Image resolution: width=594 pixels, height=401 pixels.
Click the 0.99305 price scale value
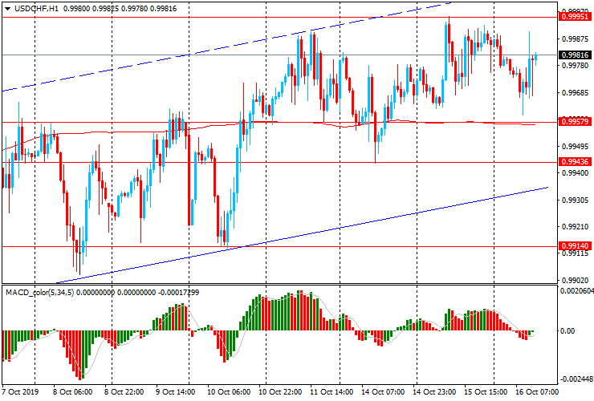(x=576, y=200)
